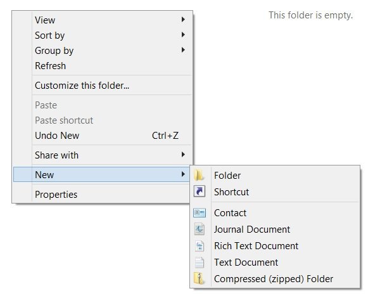The width and height of the screenshot is (368, 298).
Task: Click the Text Document page icon
Action: [x=200, y=262]
